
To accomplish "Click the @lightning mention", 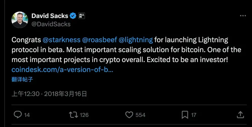I will 135,40.
